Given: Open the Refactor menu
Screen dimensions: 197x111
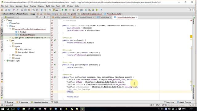Looking at the screenshot, I should (x=41, y=6).
